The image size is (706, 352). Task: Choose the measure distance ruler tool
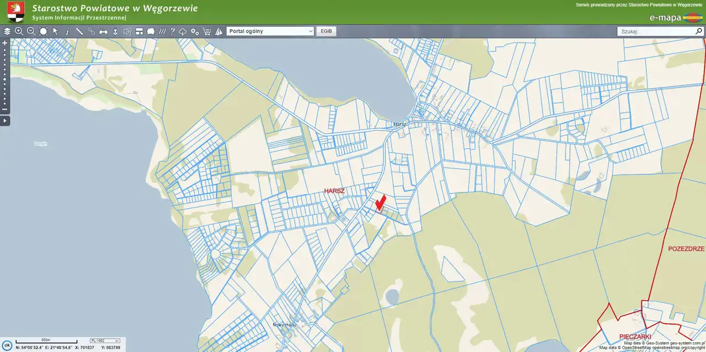pyautogui.click(x=79, y=31)
